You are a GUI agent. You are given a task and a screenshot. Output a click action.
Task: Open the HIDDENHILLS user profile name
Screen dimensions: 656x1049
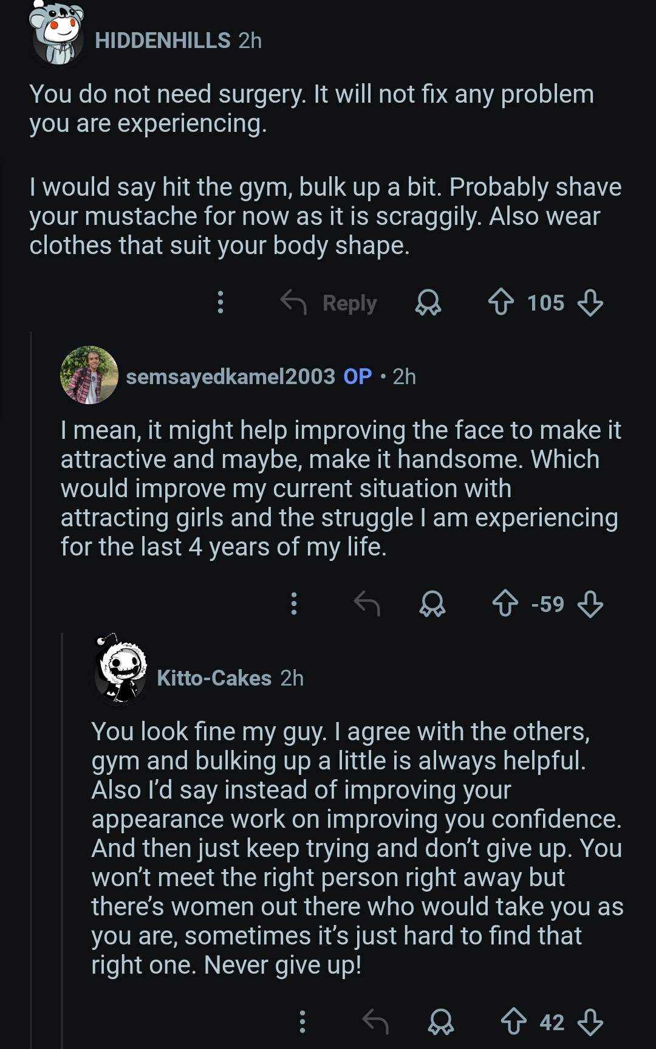coord(163,41)
